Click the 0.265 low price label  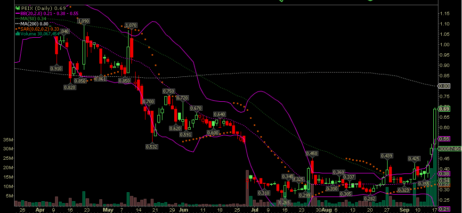pyautogui.click(x=284, y=202)
